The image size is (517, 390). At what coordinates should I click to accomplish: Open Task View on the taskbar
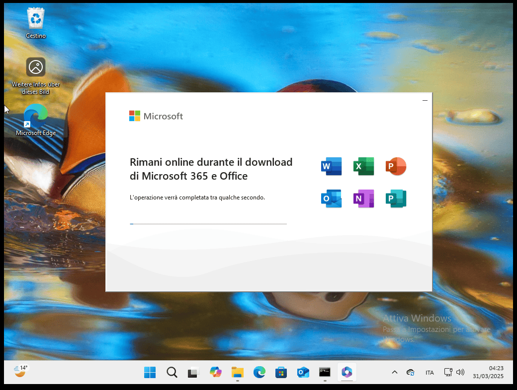tap(193, 372)
